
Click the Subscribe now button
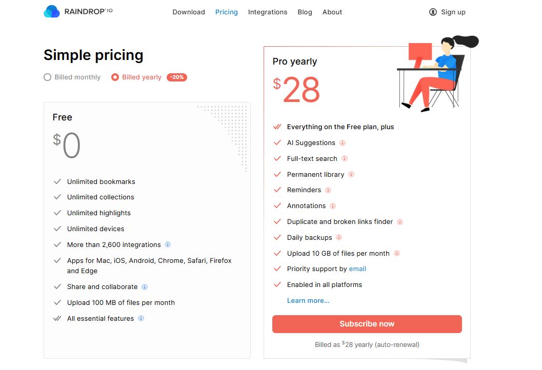367,324
